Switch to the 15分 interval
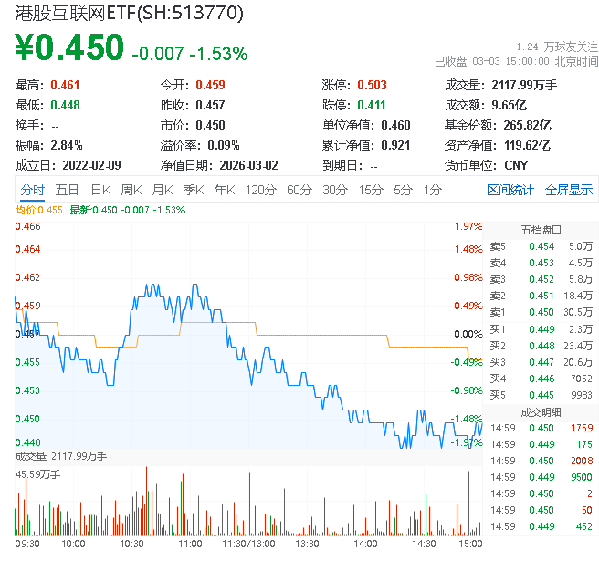This screenshot has width=599, height=561. (x=371, y=190)
